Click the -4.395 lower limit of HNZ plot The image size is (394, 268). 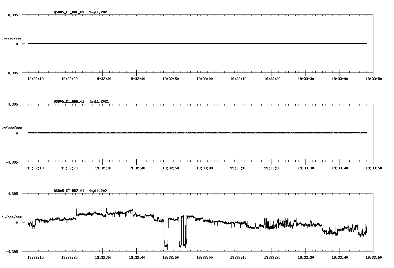click(12, 251)
